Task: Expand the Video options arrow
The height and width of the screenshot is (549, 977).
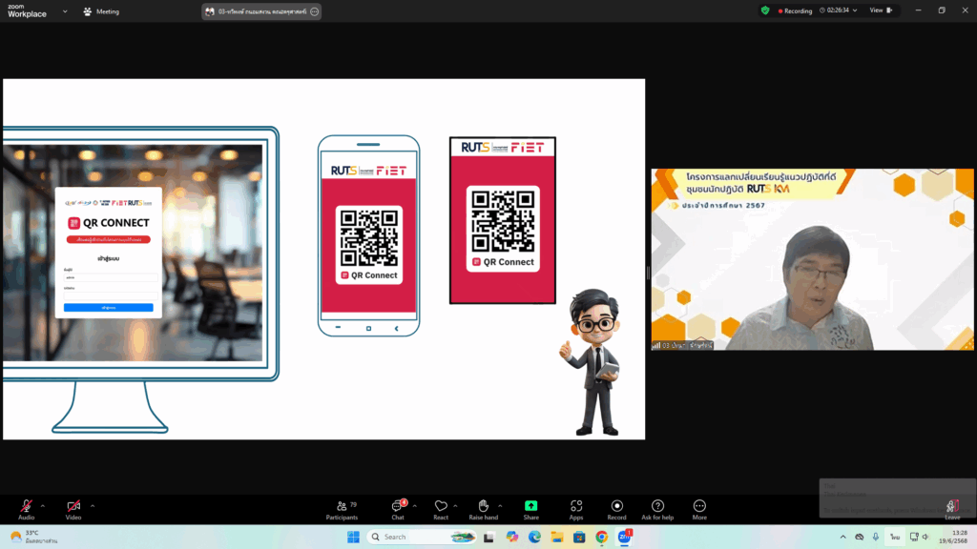Action: click(x=93, y=506)
